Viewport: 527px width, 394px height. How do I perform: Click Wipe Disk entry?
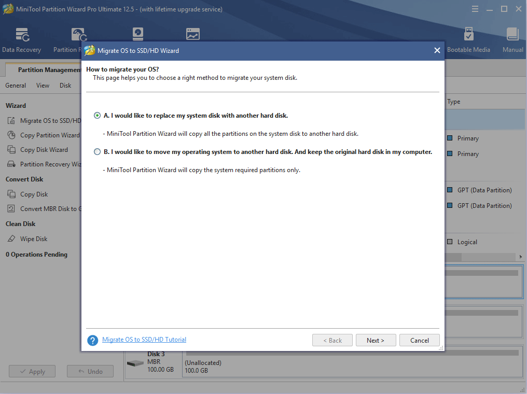click(x=34, y=239)
